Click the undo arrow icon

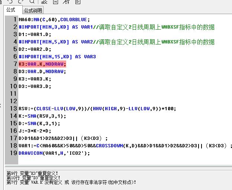click(10, 1)
